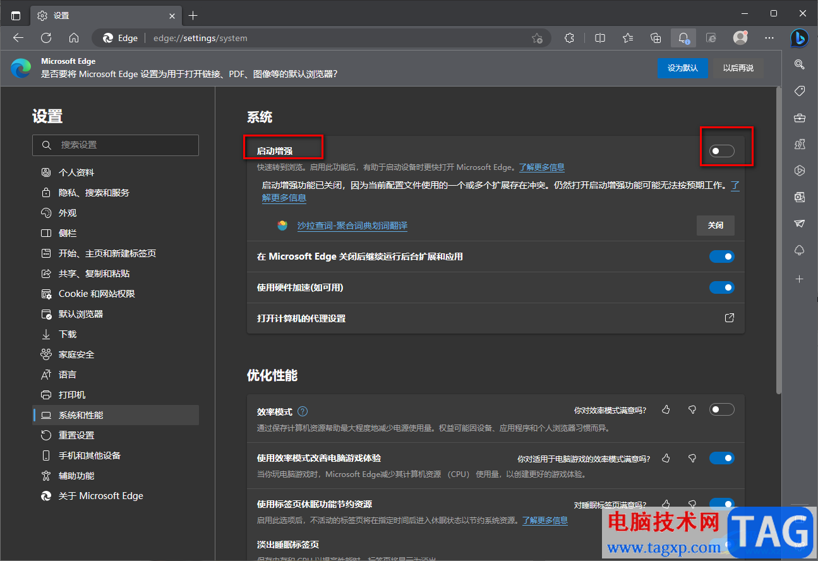Open 了解更多信息 link under 启动增强
The width and height of the screenshot is (818, 561).
tap(542, 167)
